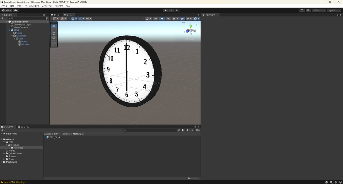Image resolution: width=343 pixels, height=184 pixels.
Task: Open the Layers (レイヤー) dropdown
Action: [x=319, y=10]
